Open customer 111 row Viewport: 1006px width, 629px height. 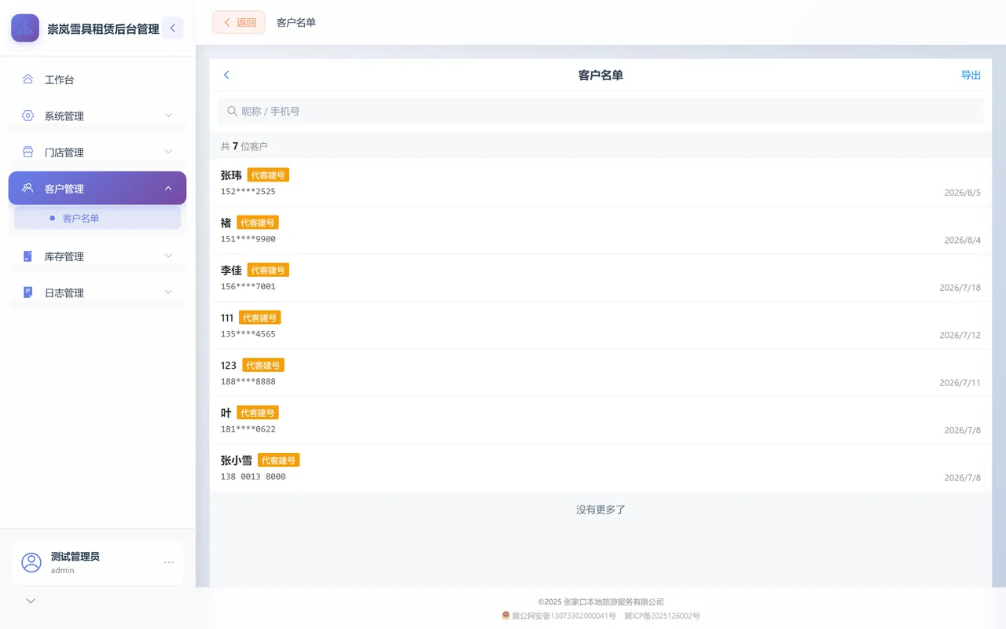[600, 326]
